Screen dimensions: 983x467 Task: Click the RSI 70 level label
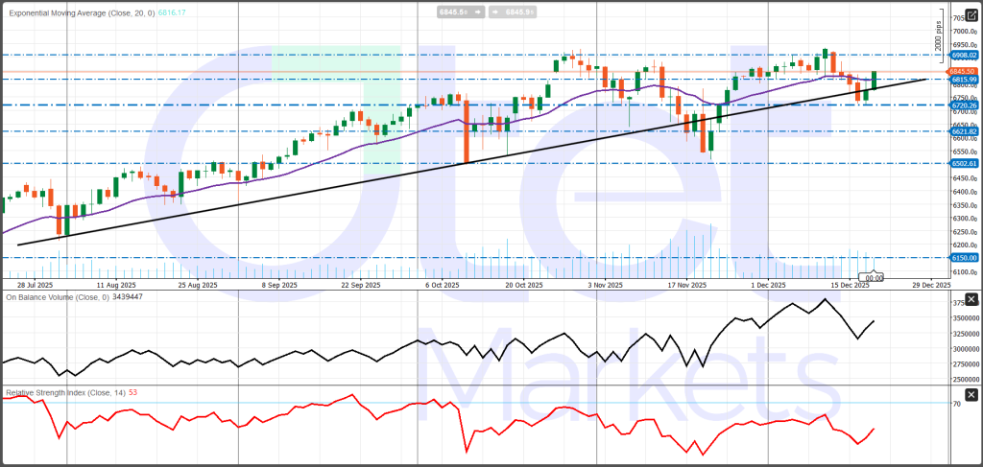coord(956,405)
